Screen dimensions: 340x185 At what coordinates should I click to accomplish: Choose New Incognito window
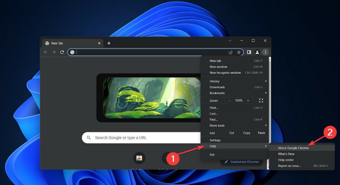click(225, 73)
